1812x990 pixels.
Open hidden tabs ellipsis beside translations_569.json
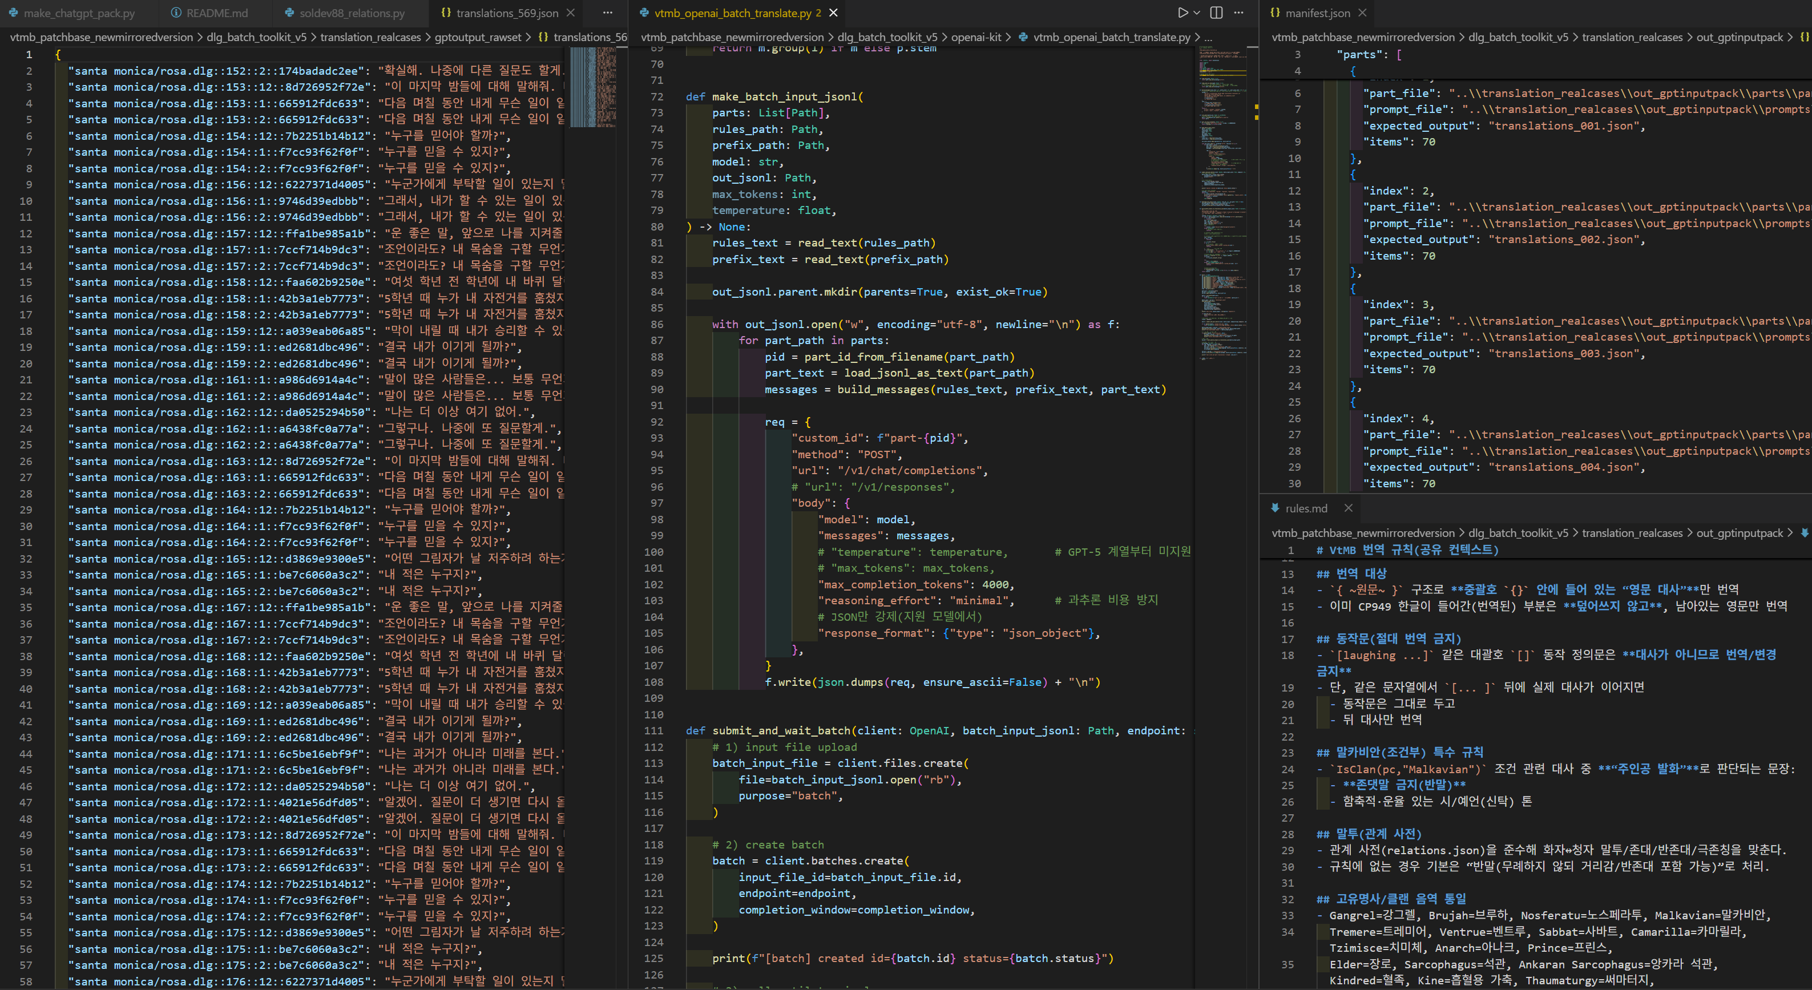(608, 13)
